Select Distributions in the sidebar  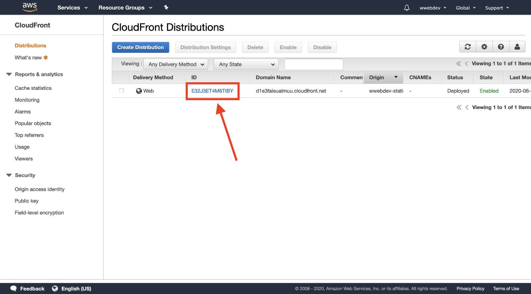point(30,45)
